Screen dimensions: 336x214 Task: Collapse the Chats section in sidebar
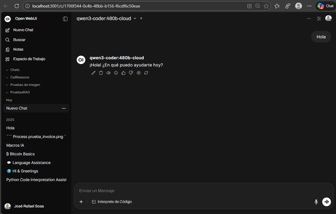click(x=15, y=70)
